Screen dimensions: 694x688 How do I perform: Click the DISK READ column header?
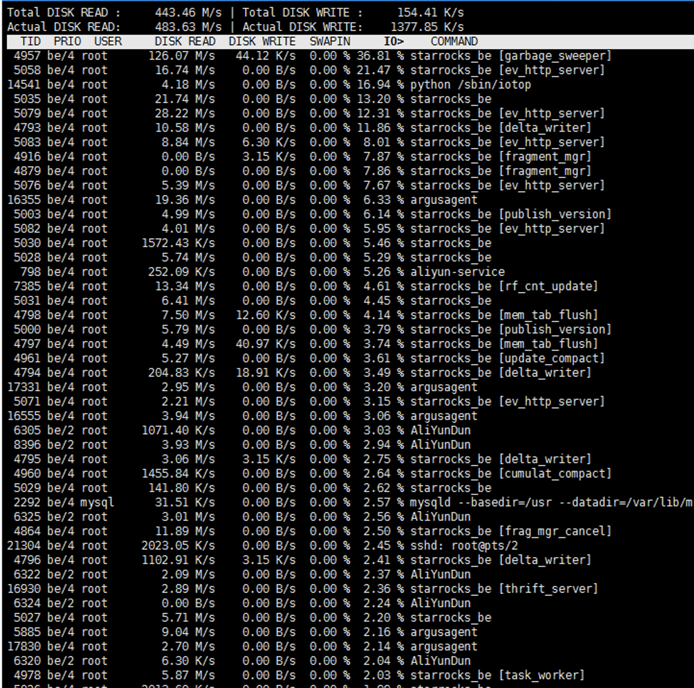[185, 42]
